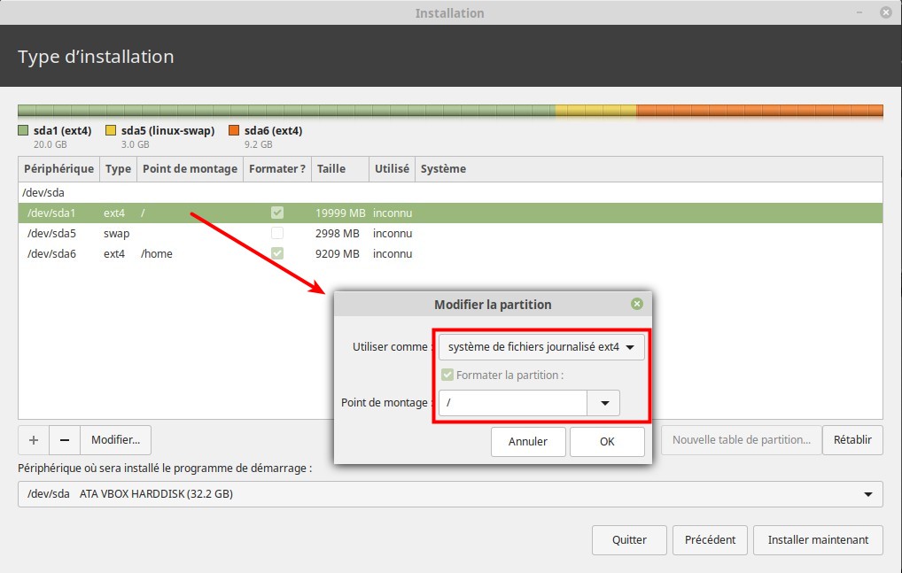This screenshot has width=902, height=573.
Task: Click the plus icon to add partition
Action: 34,440
